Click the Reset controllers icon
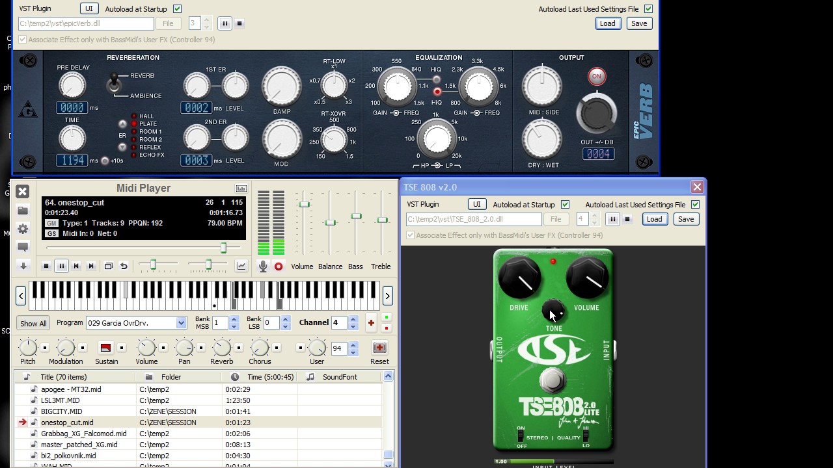The width and height of the screenshot is (833, 468). pos(379,348)
